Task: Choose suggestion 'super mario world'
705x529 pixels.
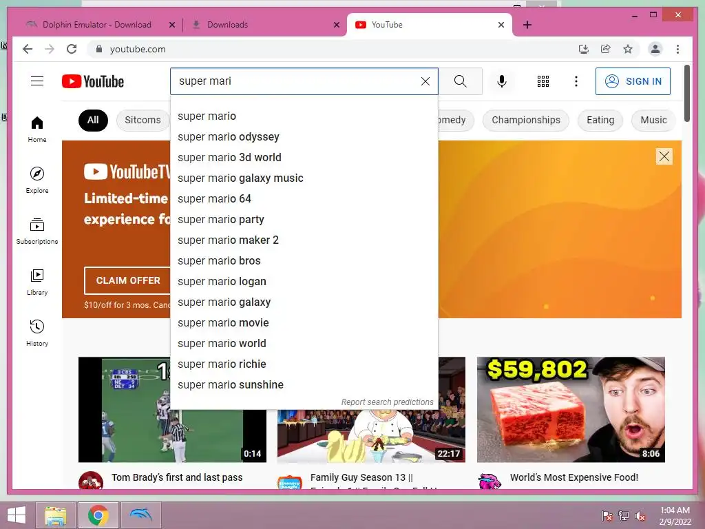Action: point(304,344)
